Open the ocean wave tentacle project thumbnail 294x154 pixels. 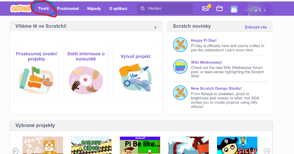[x=188, y=145]
